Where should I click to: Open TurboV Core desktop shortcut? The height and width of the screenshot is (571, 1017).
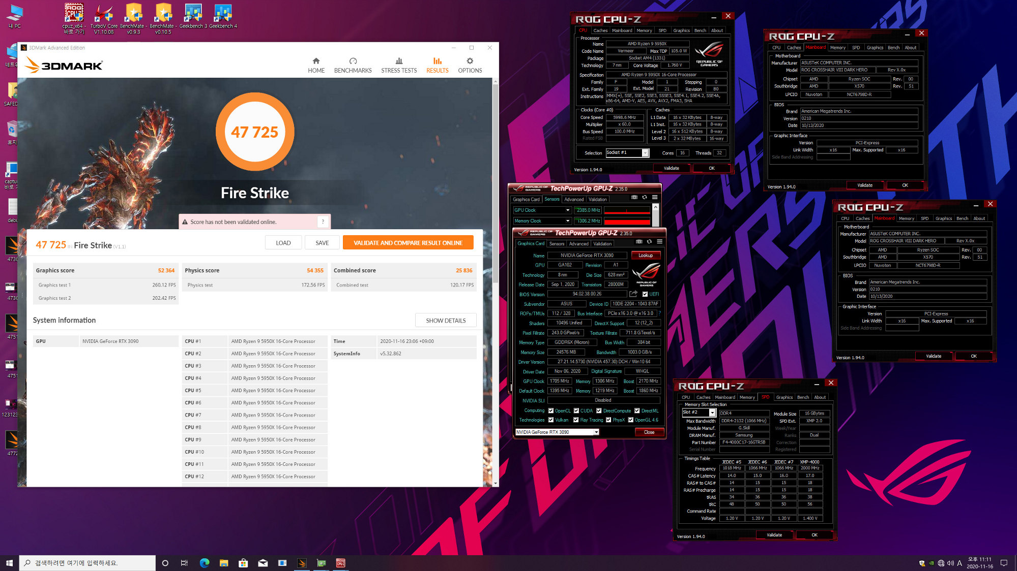pyautogui.click(x=104, y=19)
